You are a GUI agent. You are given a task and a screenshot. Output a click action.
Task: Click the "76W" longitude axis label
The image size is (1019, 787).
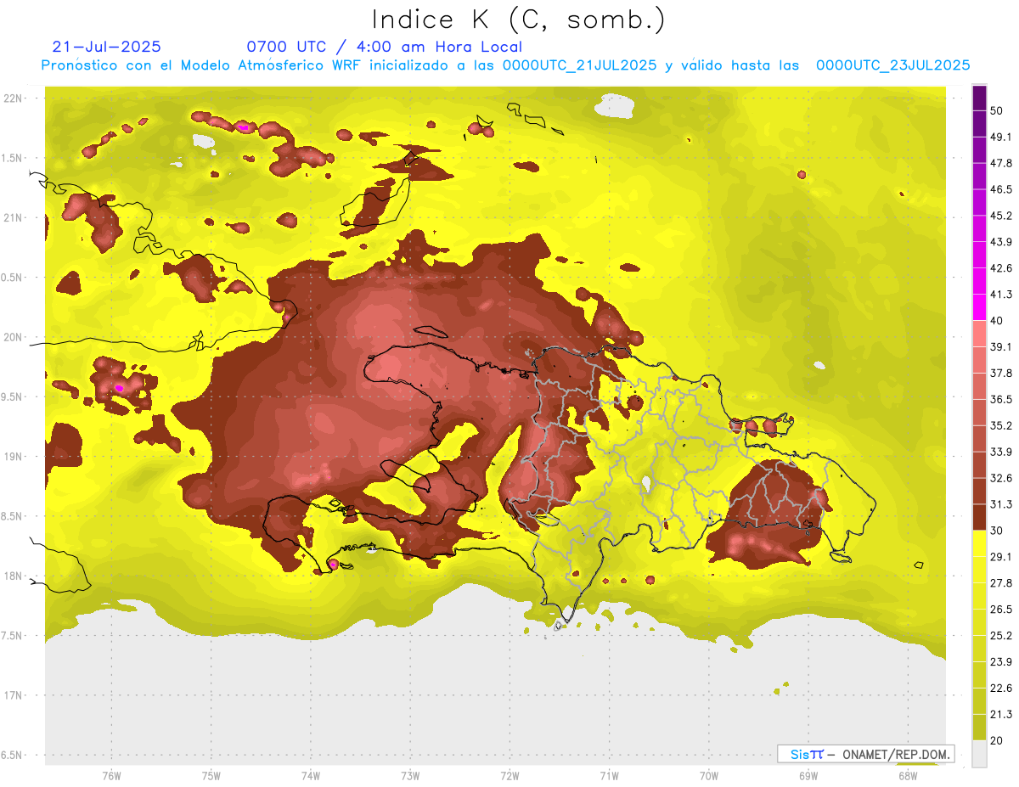click(x=111, y=775)
